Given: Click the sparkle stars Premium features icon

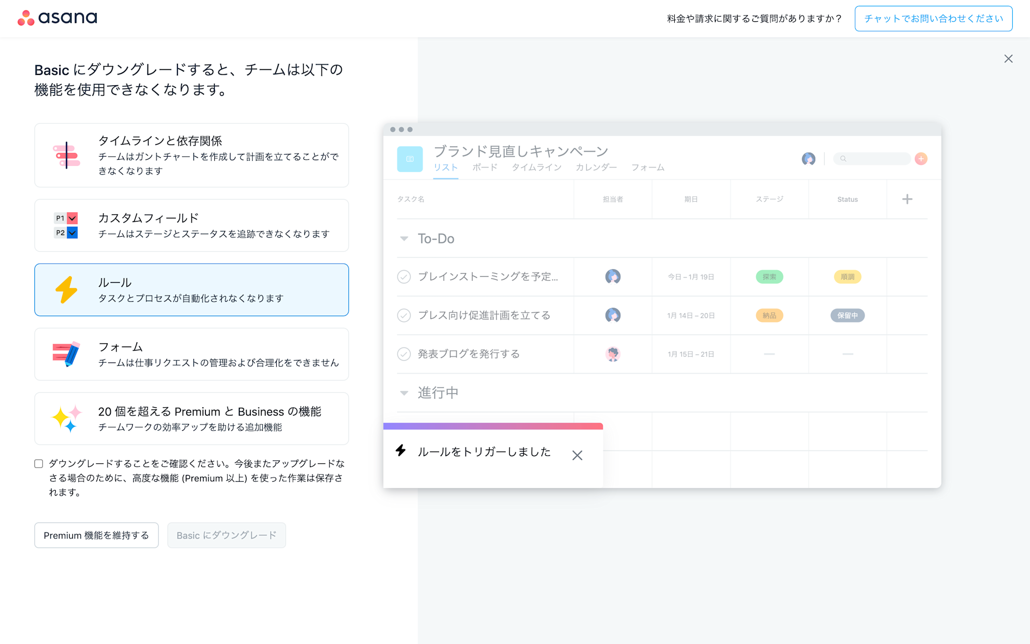Looking at the screenshot, I should pyautogui.click(x=67, y=418).
